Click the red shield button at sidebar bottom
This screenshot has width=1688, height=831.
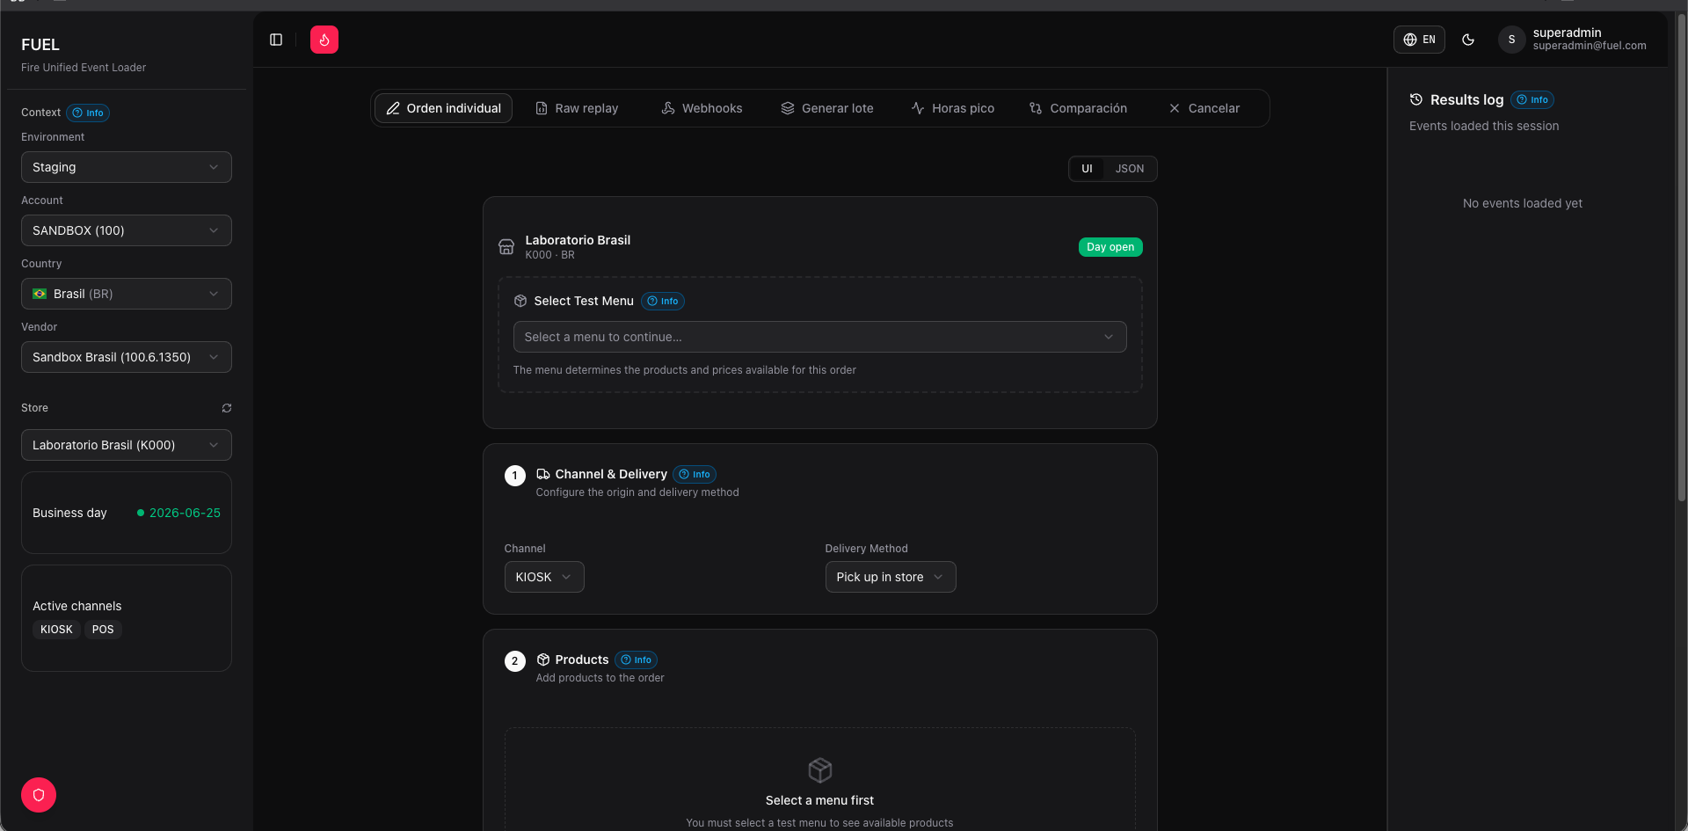39,795
